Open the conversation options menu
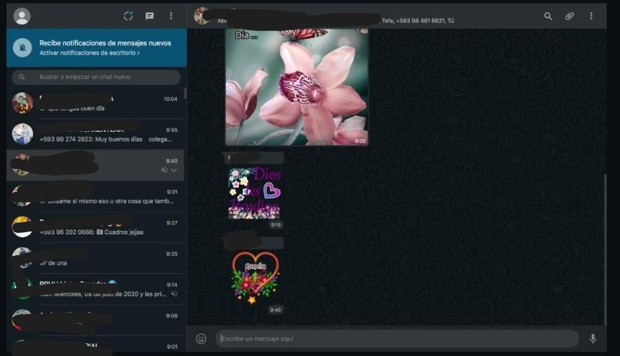Image resolution: width=620 pixels, height=356 pixels. (x=591, y=16)
